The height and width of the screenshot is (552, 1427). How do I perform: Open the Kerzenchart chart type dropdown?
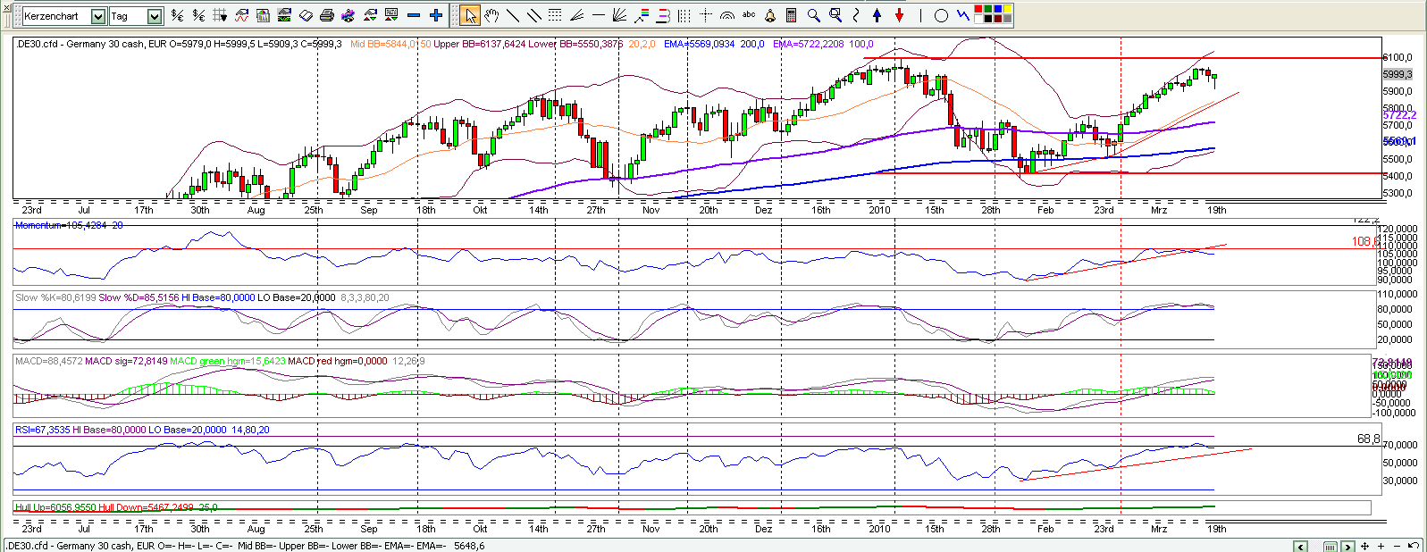[x=98, y=16]
